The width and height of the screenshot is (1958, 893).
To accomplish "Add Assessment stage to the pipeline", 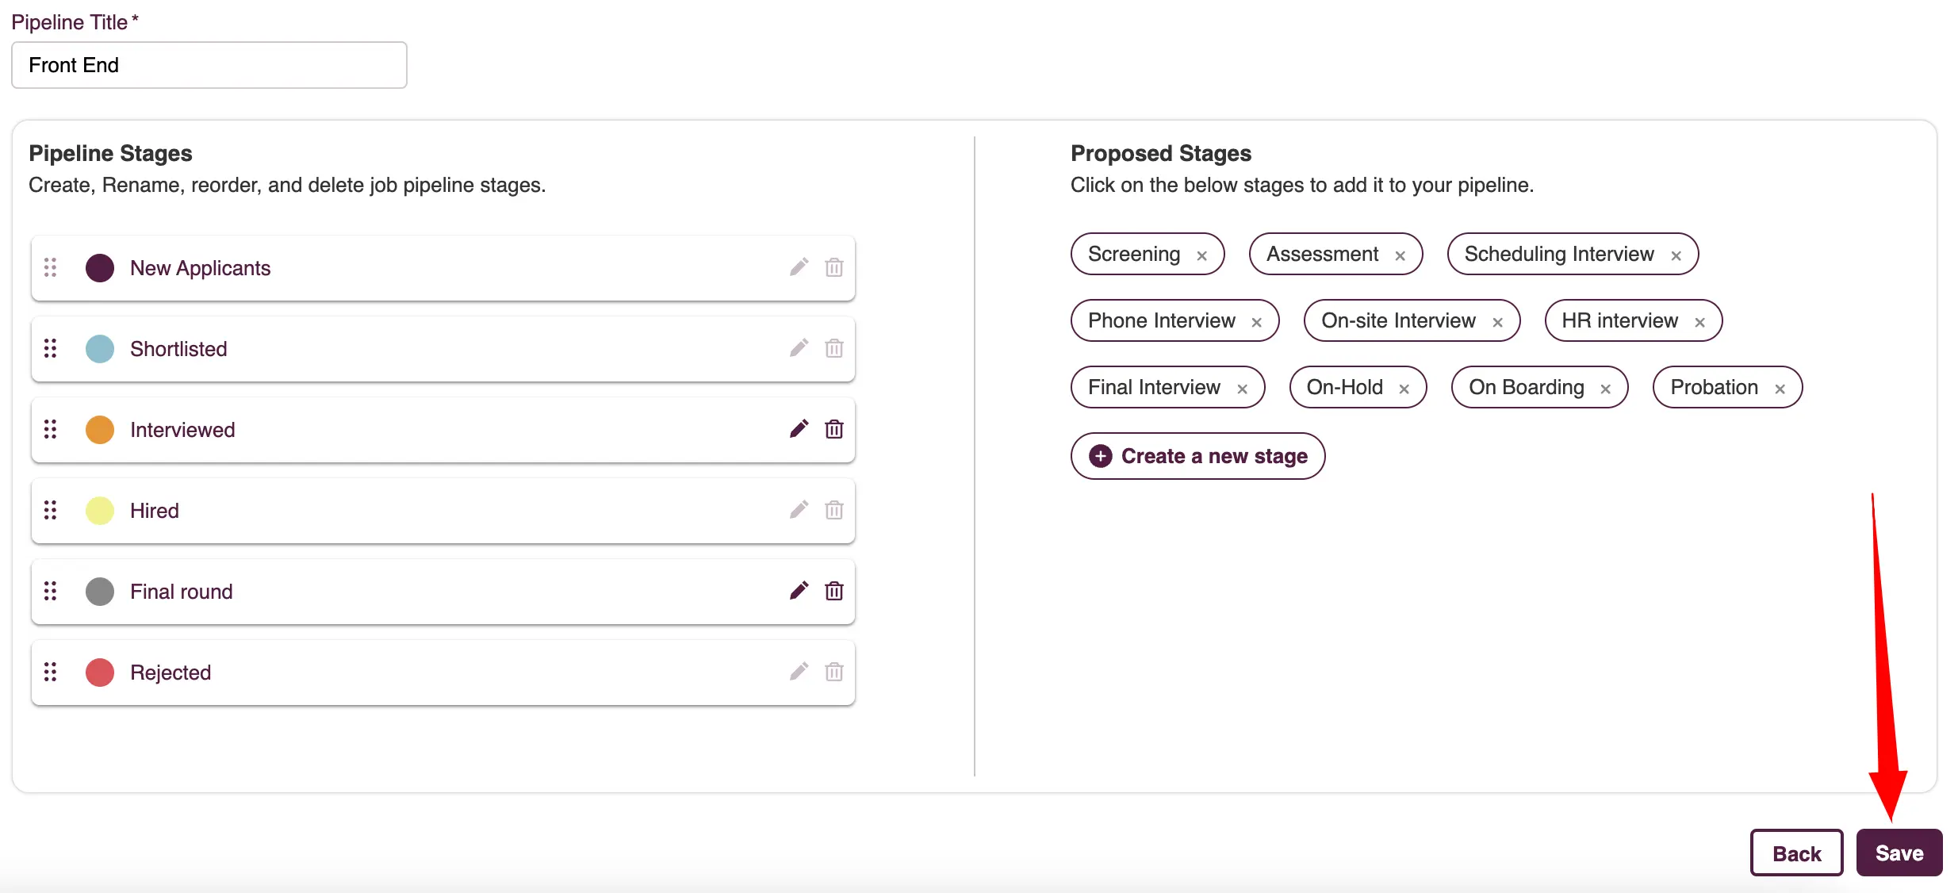I will pos(1322,254).
